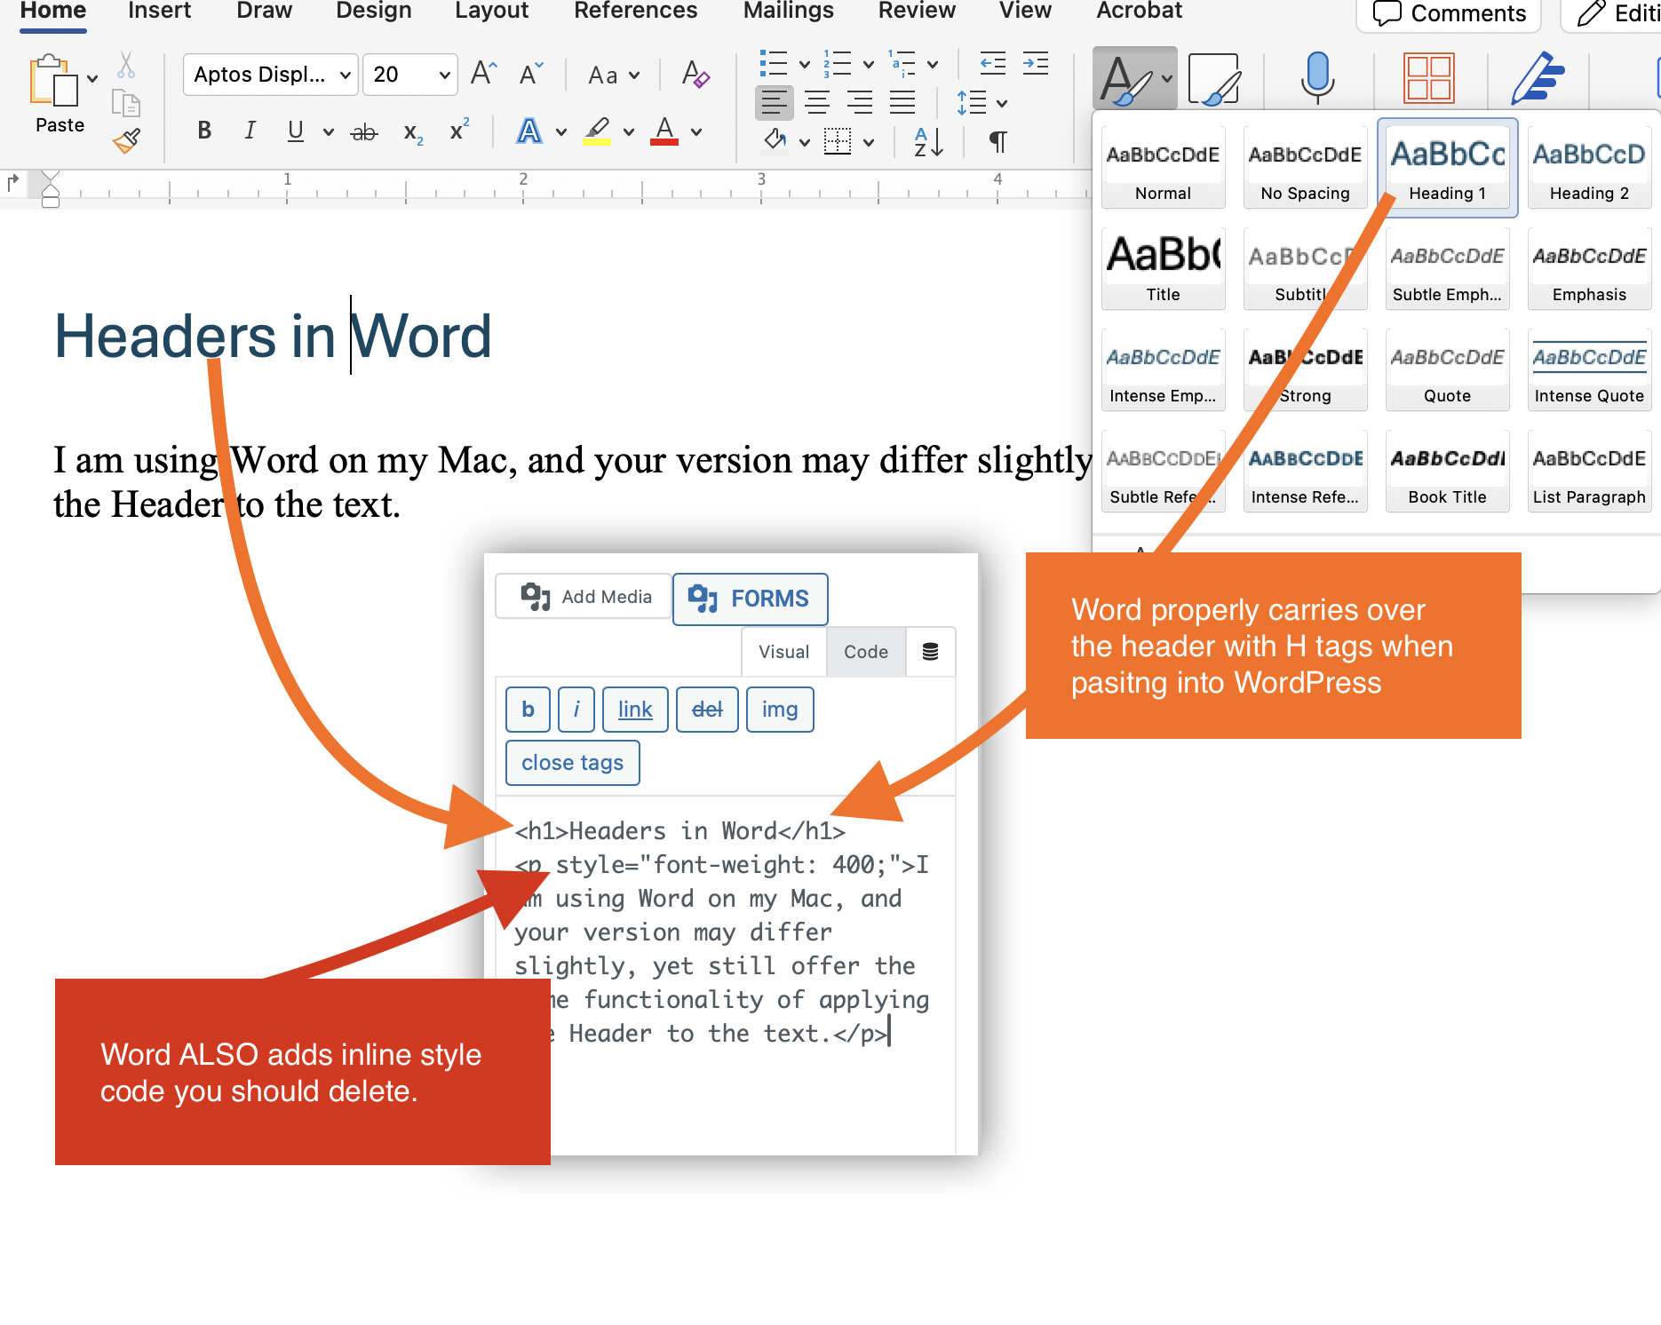Screen dimensions: 1661x1325
Task: Increase paragraph indent
Action: [1036, 63]
